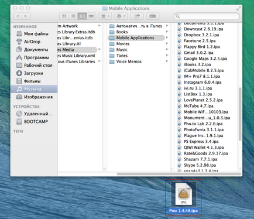
Task: Click the Share toolbar button
Action: tap(137, 16)
